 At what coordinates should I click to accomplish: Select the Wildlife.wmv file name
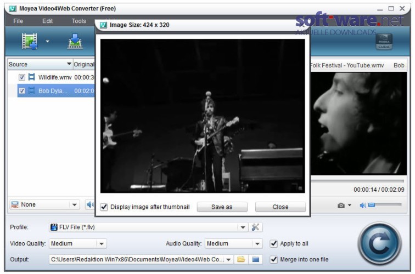(x=55, y=77)
